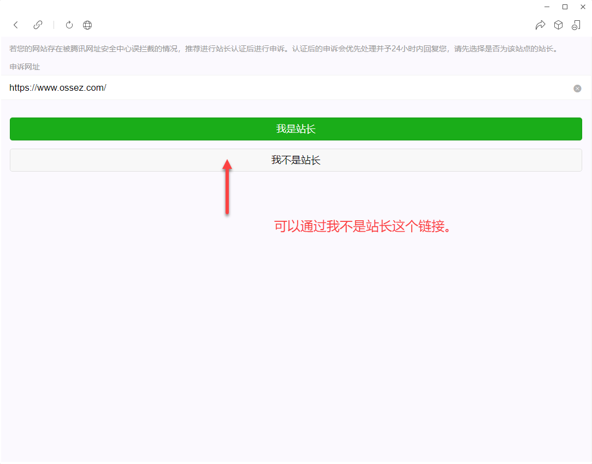Clear the appeal URL with the gray X icon
Viewport: 592px width, 464px height.
577,89
